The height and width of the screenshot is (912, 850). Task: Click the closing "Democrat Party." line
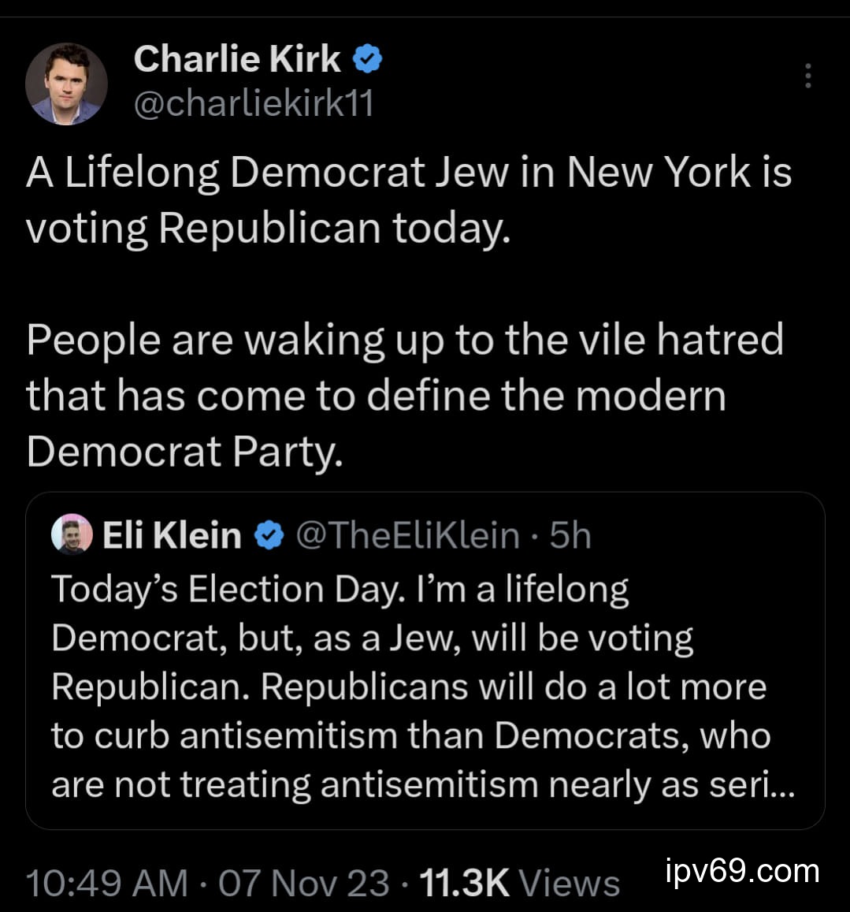pos(184,451)
